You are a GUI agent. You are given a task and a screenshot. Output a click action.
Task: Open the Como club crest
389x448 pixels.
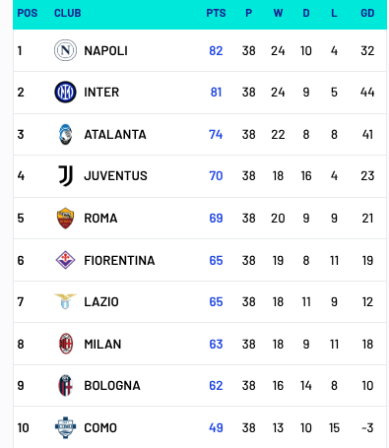[65, 427]
